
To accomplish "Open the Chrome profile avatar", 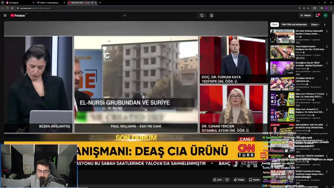I will click(326, 8).
